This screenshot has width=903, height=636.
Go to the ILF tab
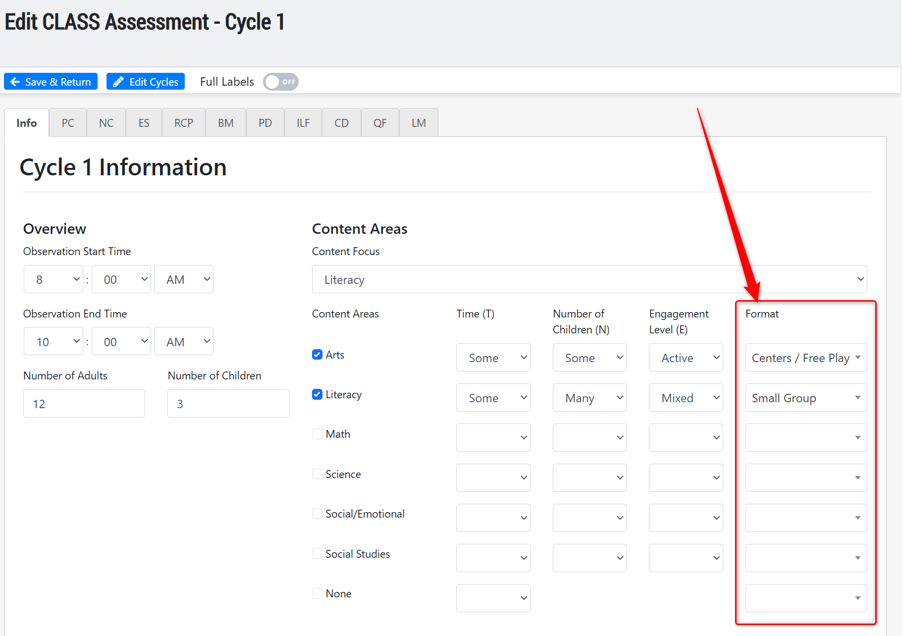(303, 122)
